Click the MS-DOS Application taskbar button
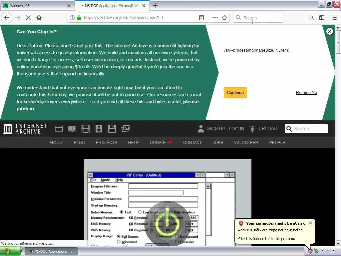 point(51,251)
